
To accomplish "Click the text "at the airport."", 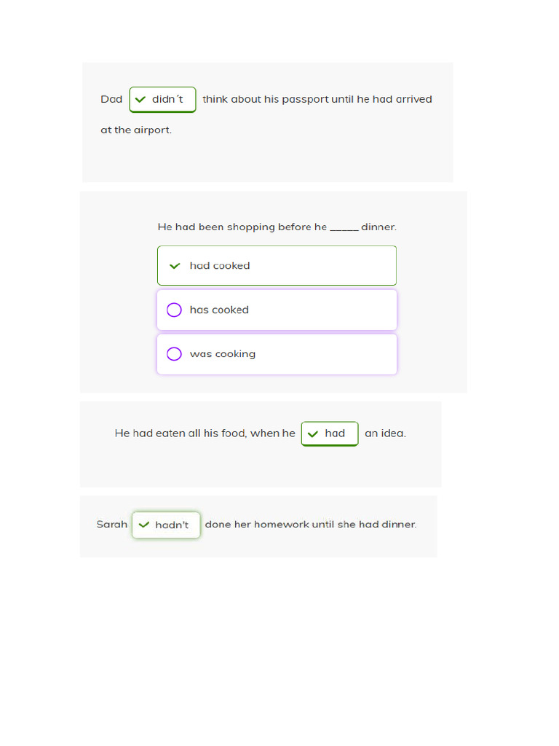I will [x=136, y=130].
